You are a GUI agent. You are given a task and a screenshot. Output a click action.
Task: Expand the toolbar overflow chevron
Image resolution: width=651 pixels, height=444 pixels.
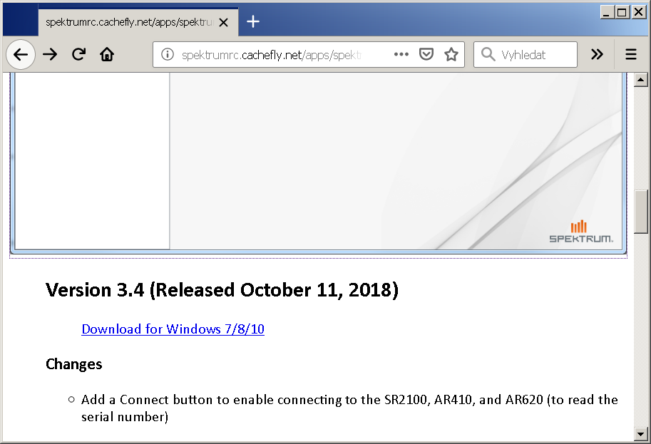(597, 55)
